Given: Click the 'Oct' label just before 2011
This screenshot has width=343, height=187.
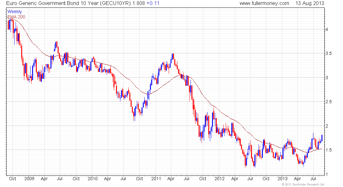Looking at the screenshot, I should click(x=139, y=179).
